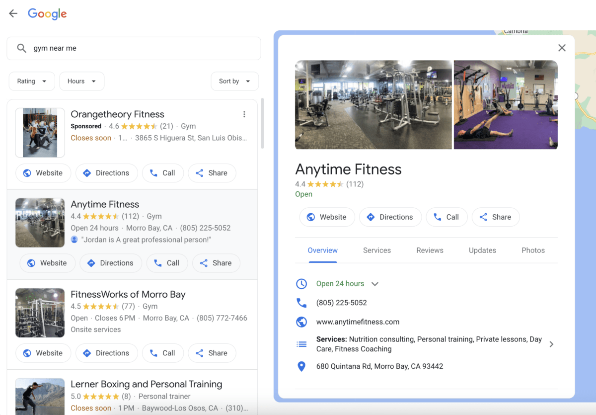Click the phone icon next to (805) 225-5052 in panel
This screenshot has height=415, width=596.
click(301, 303)
